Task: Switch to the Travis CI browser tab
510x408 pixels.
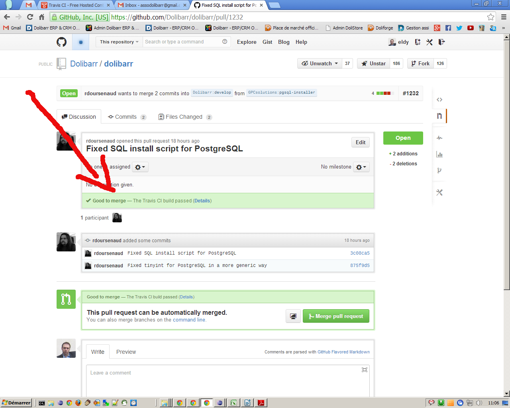Action: [x=75, y=5]
